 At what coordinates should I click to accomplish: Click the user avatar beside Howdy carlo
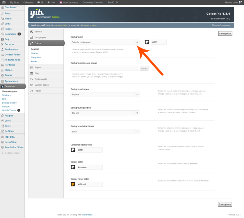[240, 2]
